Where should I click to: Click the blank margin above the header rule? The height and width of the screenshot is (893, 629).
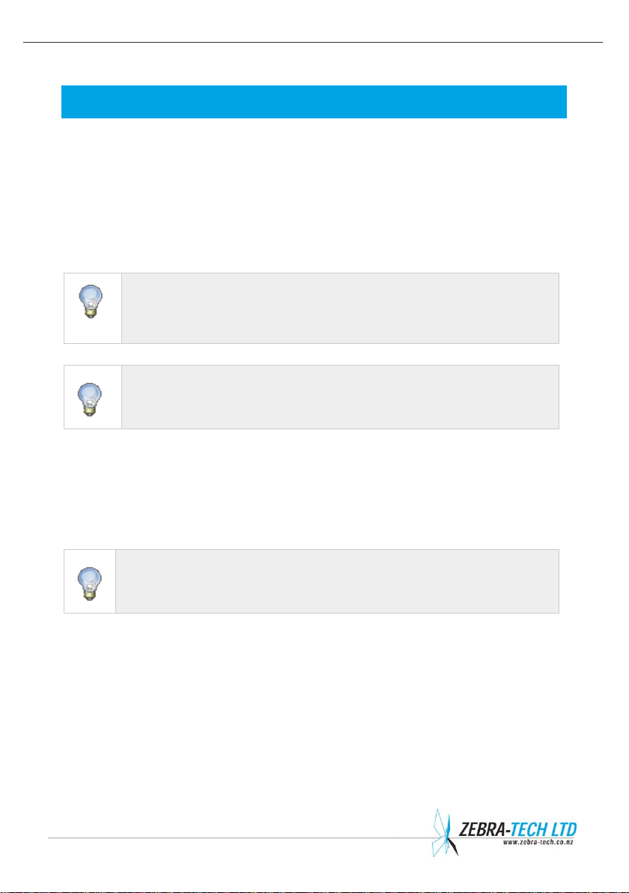(x=312, y=20)
